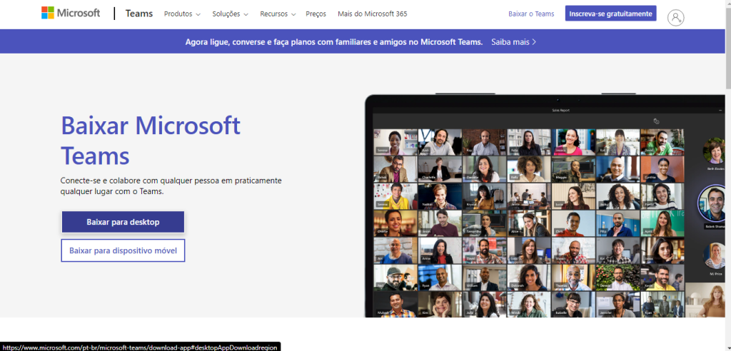Click the Teams brand link
Image resolution: width=731 pixels, height=351 pixels.
click(139, 14)
